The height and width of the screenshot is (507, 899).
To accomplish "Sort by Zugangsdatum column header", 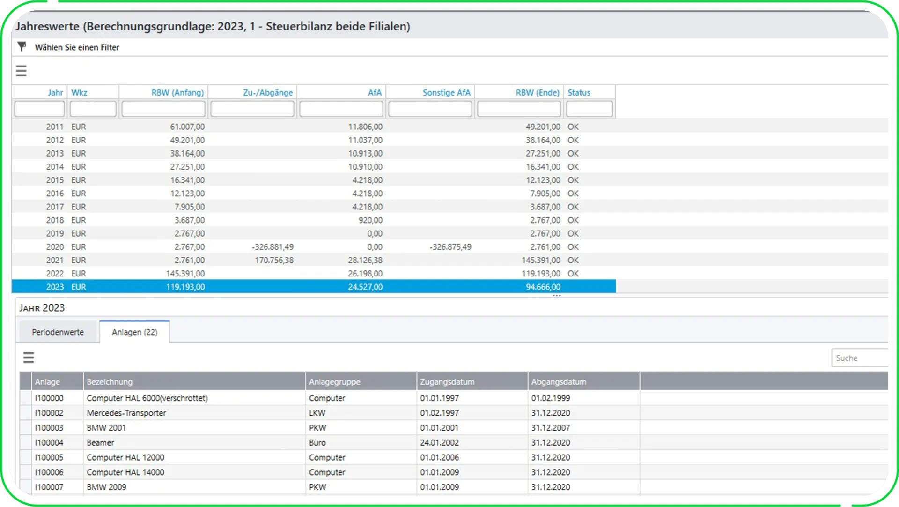I will tap(447, 382).
